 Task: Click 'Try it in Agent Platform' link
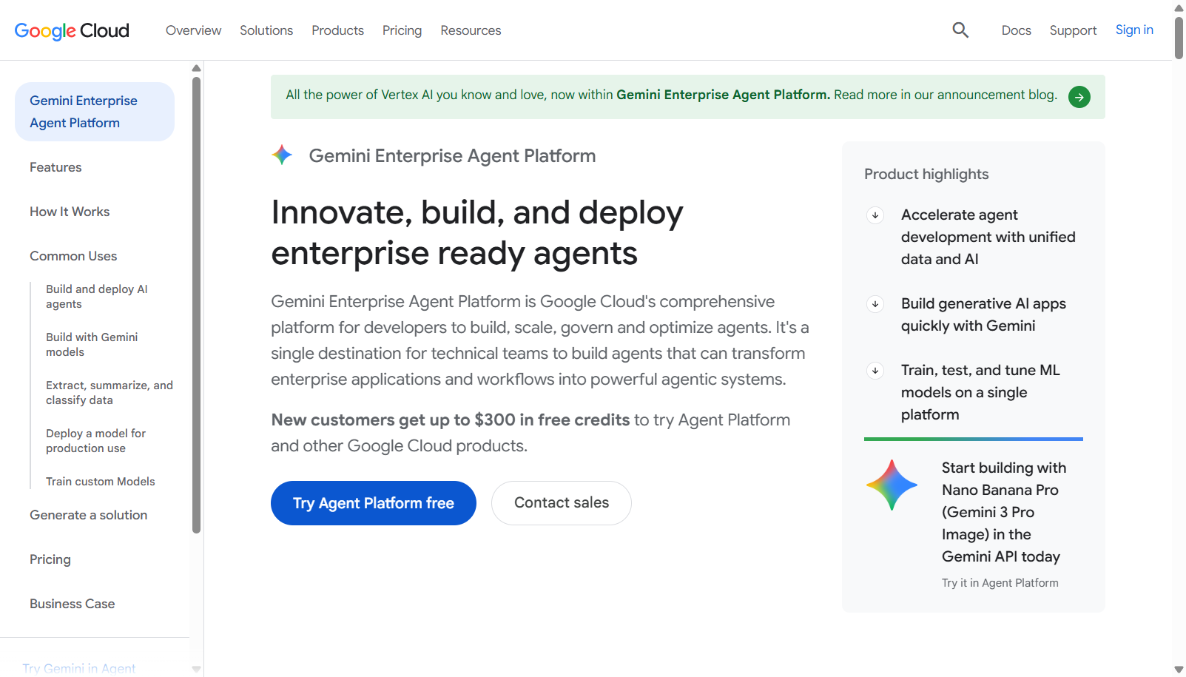click(1000, 583)
